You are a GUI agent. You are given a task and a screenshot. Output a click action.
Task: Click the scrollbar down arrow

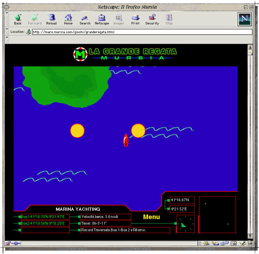click(x=250, y=236)
